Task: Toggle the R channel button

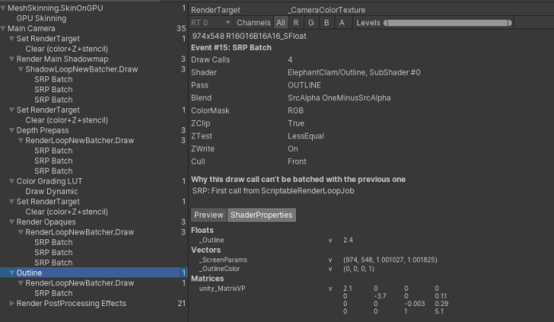Action: 296,23
